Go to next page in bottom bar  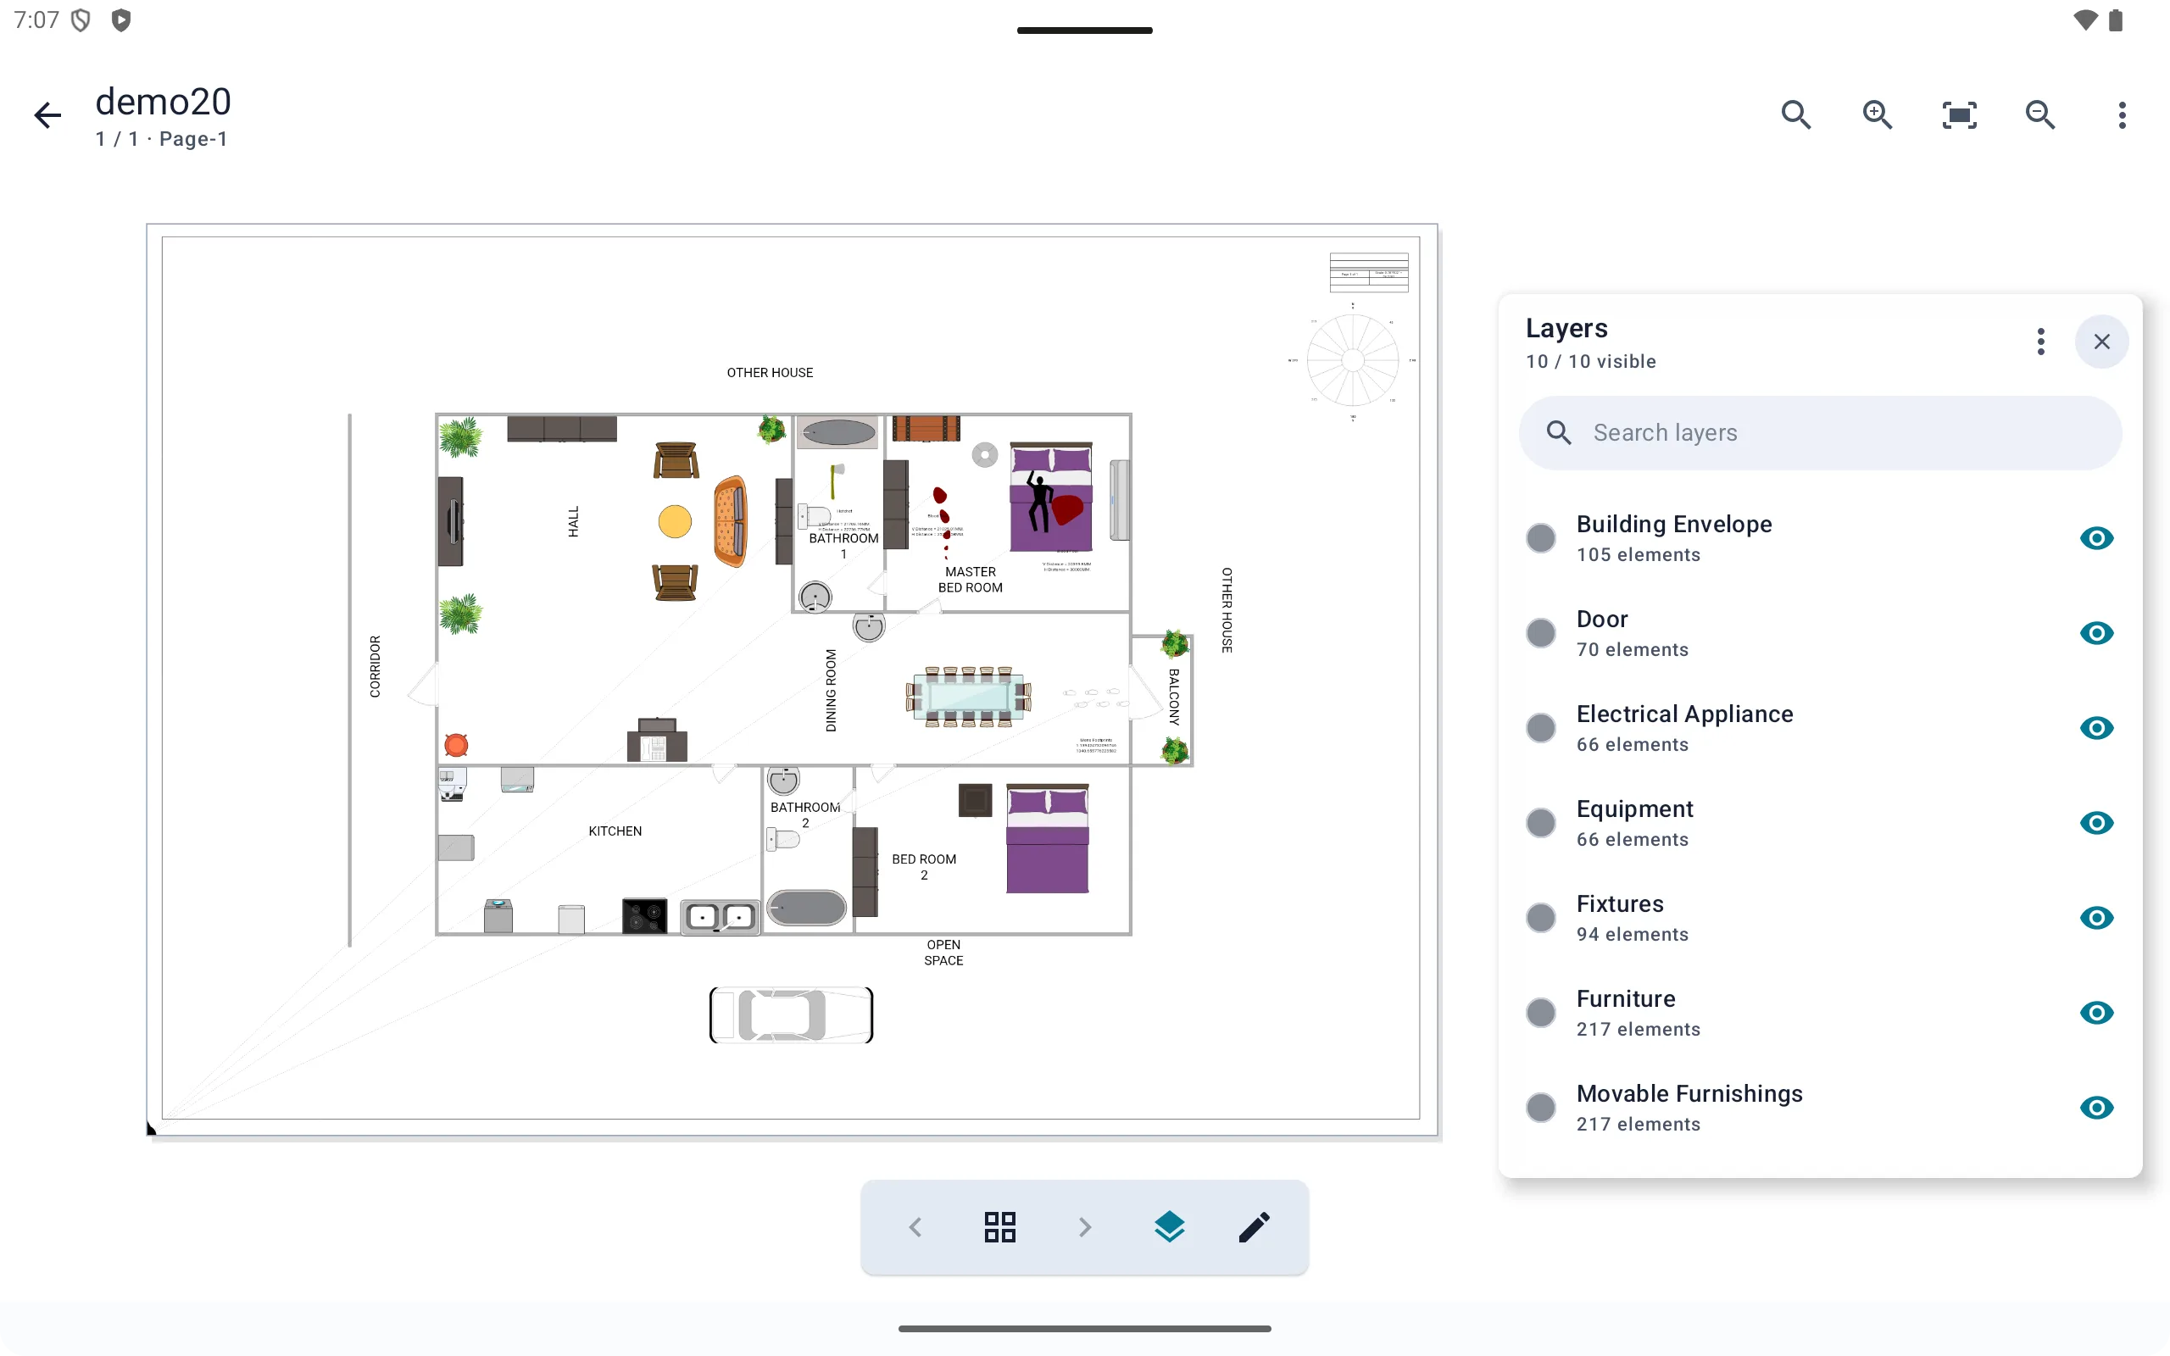coord(1085,1227)
